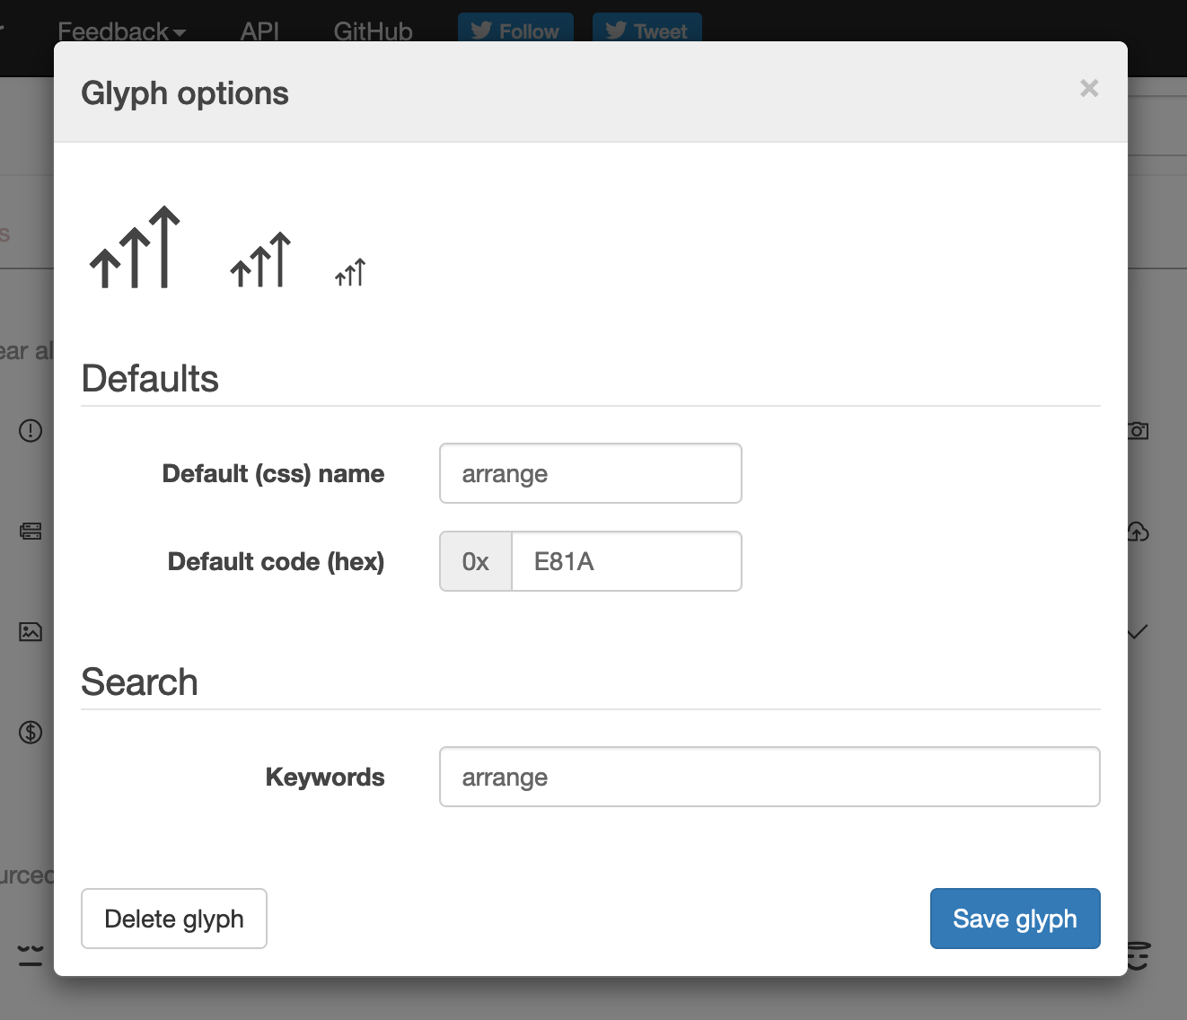Click the checkmark glyph
1187x1020 pixels.
pos(1137,631)
